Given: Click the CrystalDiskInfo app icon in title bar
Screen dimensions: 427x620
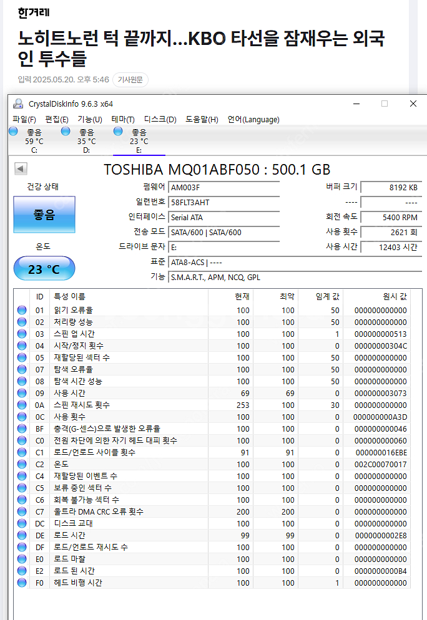Looking at the screenshot, I should [x=19, y=104].
